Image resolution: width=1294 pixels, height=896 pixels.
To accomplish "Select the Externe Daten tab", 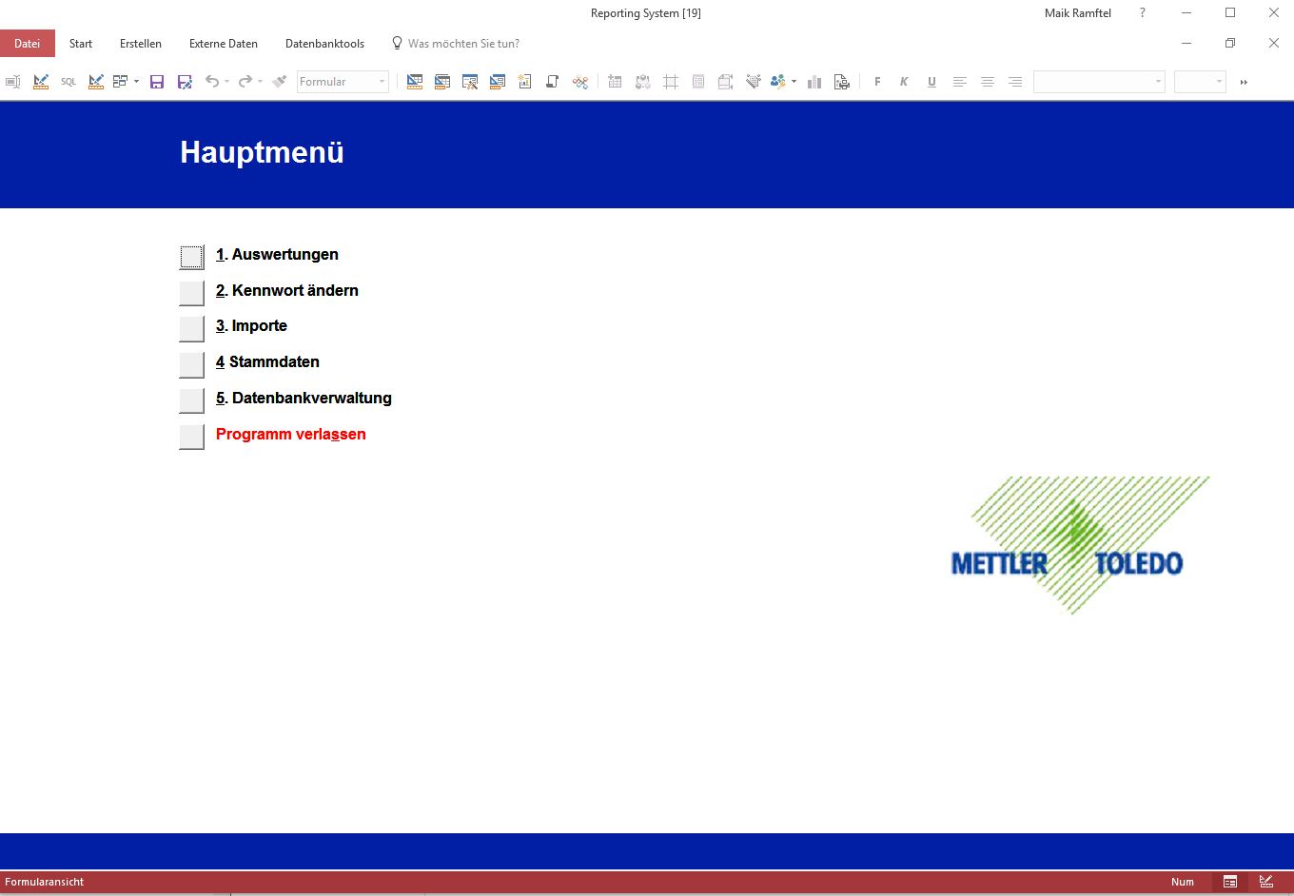I will (x=224, y=44).
